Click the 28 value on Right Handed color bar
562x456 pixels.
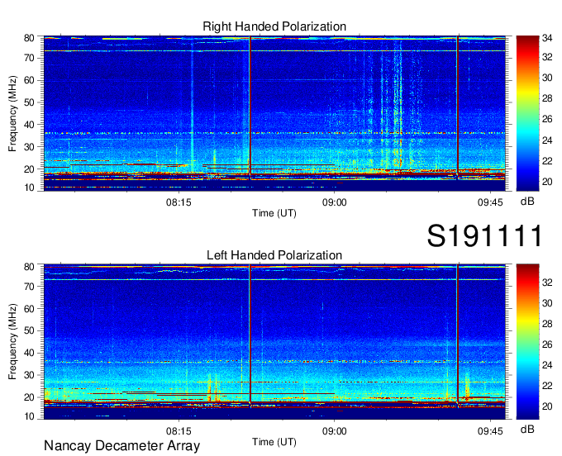[x=547, y=98]
